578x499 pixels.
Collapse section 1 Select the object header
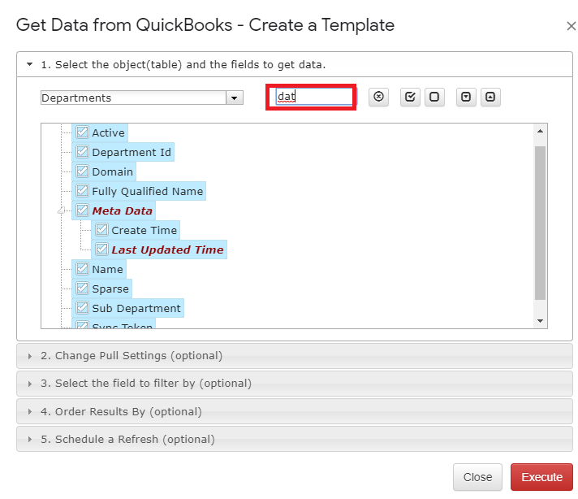[295, 64]
